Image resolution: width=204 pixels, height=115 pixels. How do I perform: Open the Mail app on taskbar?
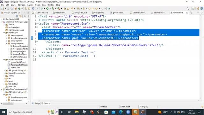(113, 112)
